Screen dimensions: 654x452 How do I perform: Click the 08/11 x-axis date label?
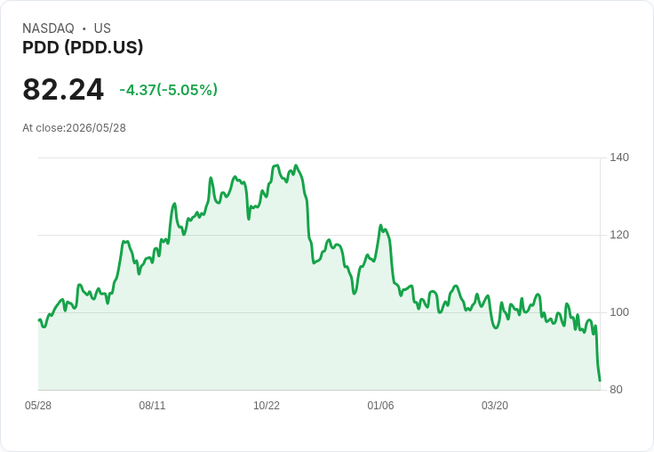pos(152,406)
